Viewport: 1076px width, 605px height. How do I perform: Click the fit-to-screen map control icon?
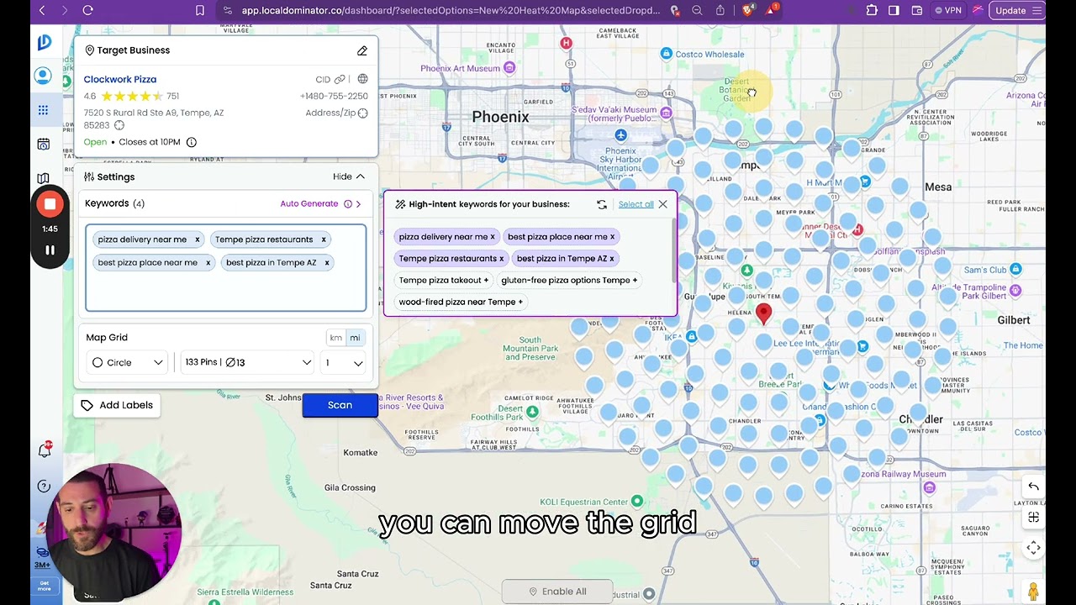(x=1033, y=517)
